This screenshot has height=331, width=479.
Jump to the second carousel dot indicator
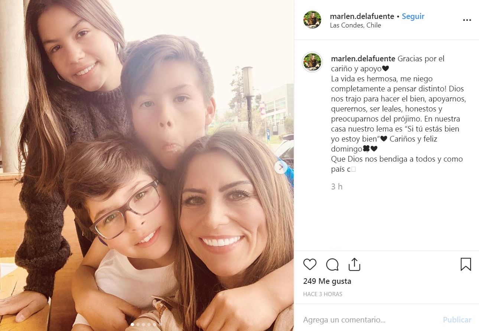[138, 324]
